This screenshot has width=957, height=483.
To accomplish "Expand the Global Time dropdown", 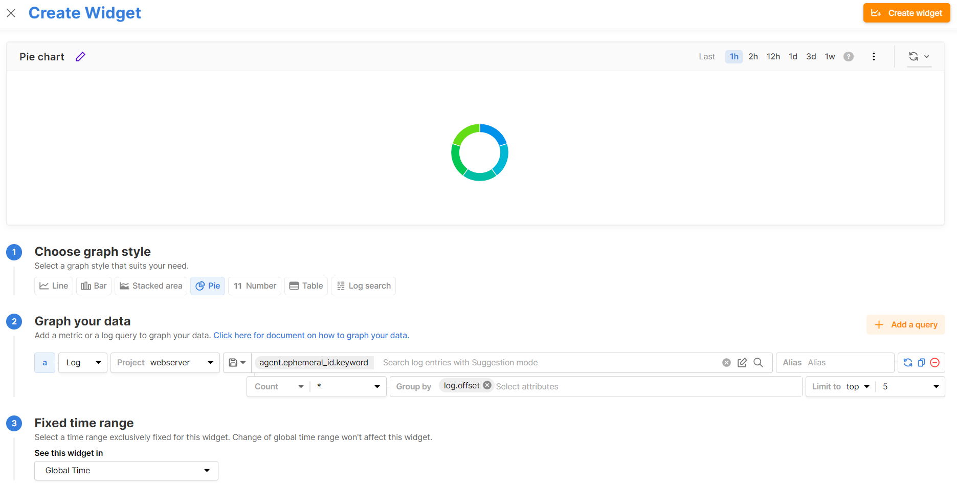I will [x=126, y=471].
